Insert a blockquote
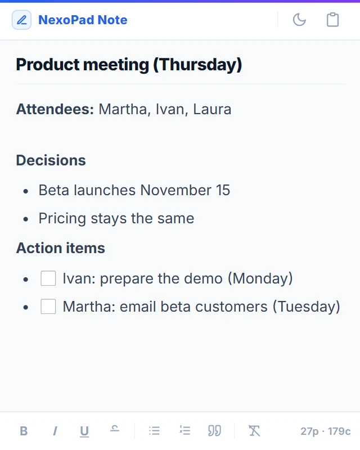The height and width of the screenshot is (450, 360). 214,431
